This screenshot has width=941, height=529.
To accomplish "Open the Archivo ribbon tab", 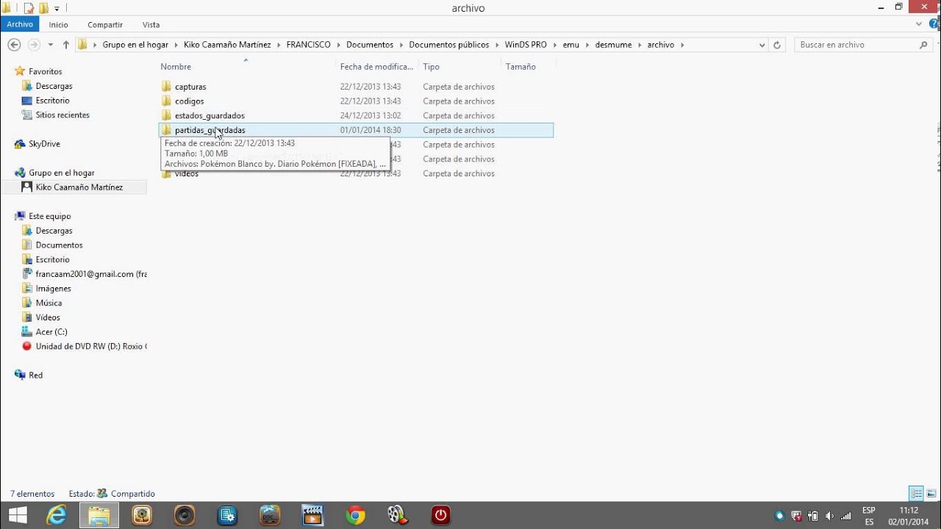I will [x=20, y=24].
